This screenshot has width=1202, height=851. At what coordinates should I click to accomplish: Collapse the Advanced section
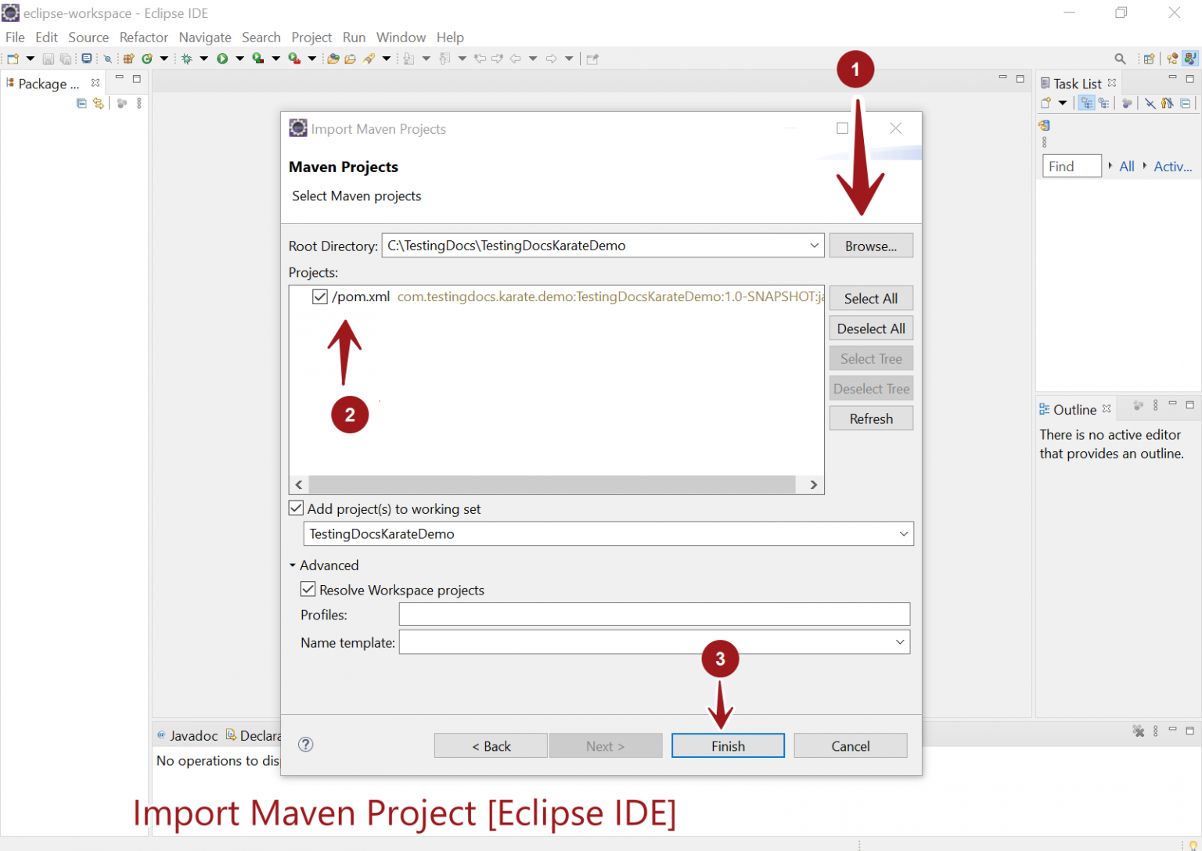(x=293, y=565)
